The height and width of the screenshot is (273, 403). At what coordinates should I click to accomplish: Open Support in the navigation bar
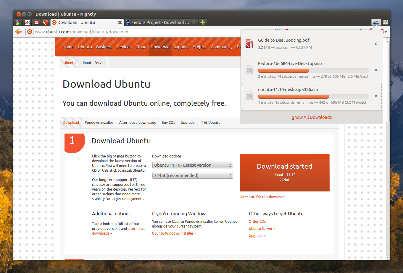[x=181, y=47]
